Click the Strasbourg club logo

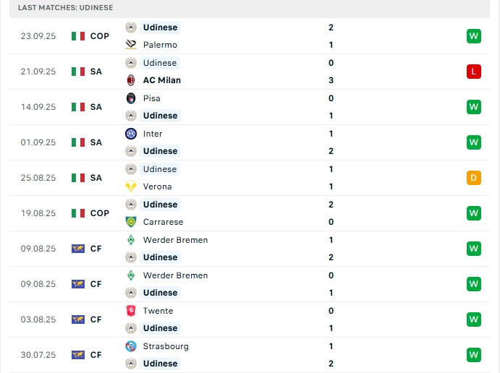[131, 346]
